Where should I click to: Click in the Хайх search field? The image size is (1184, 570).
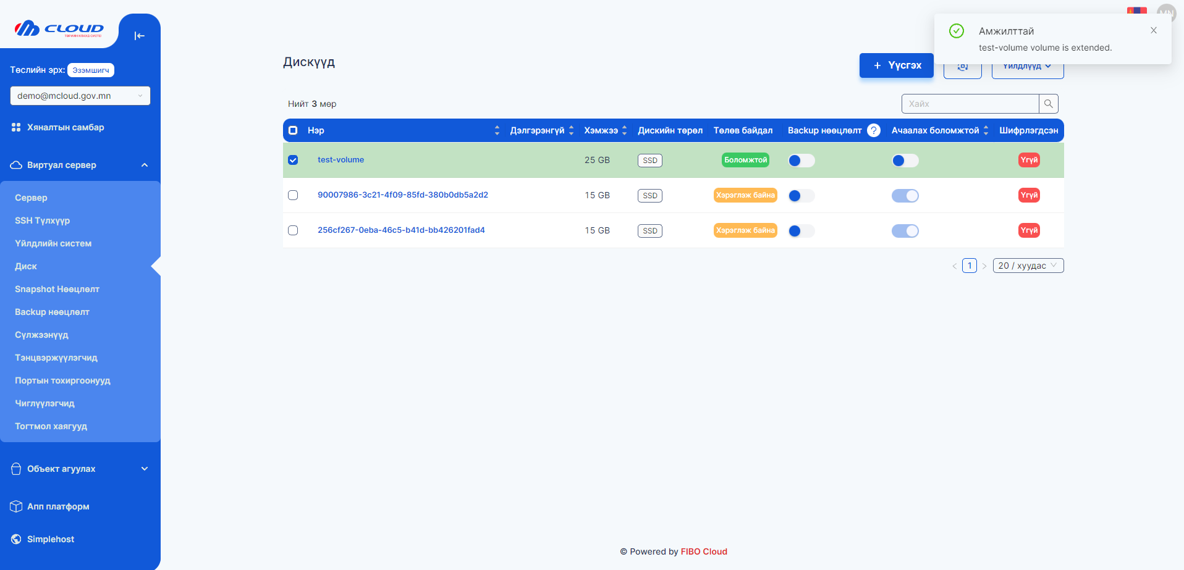970,104
